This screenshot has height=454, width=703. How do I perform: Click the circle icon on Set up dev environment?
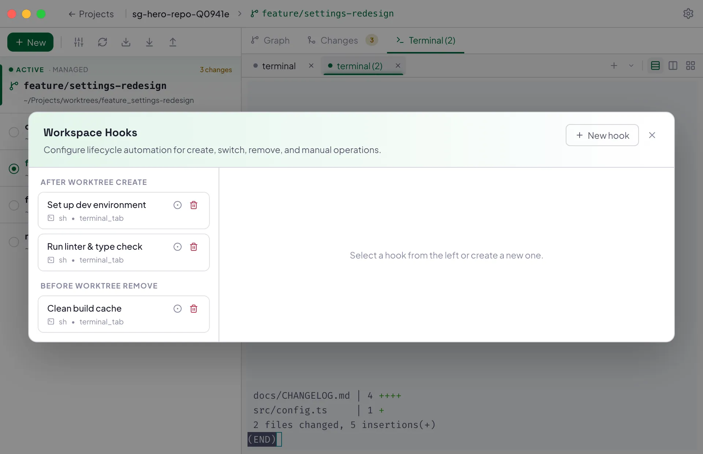tap(178, 205)
